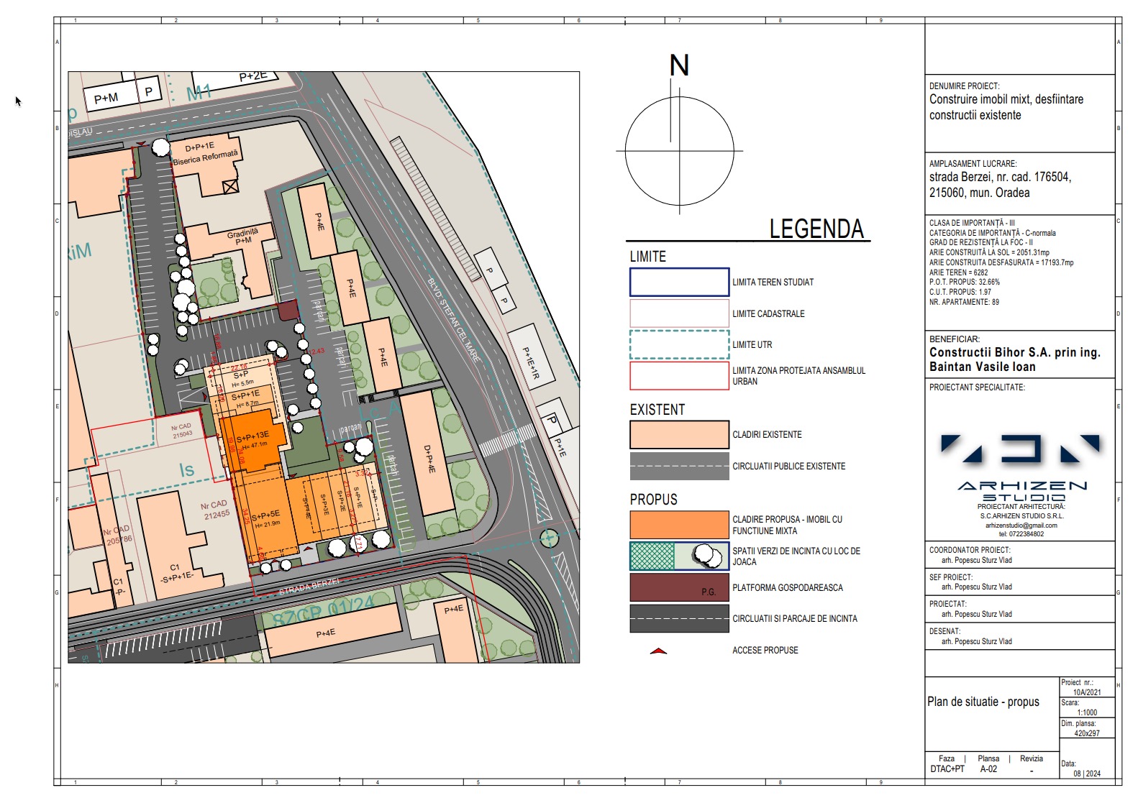Click the Plan de situatie - propus title
This screenshot has width=1138, height=803.
point(983,702)
